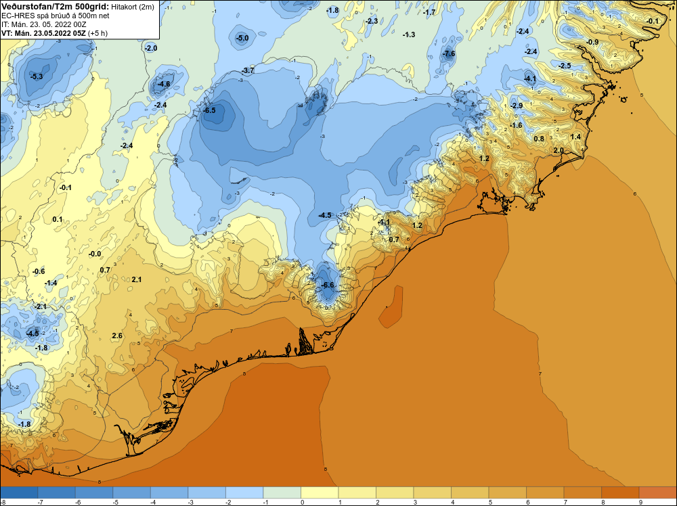Screen dimensions: 677x506
Task: Click the legend scale label 9
Action: [x=640, y=502]
